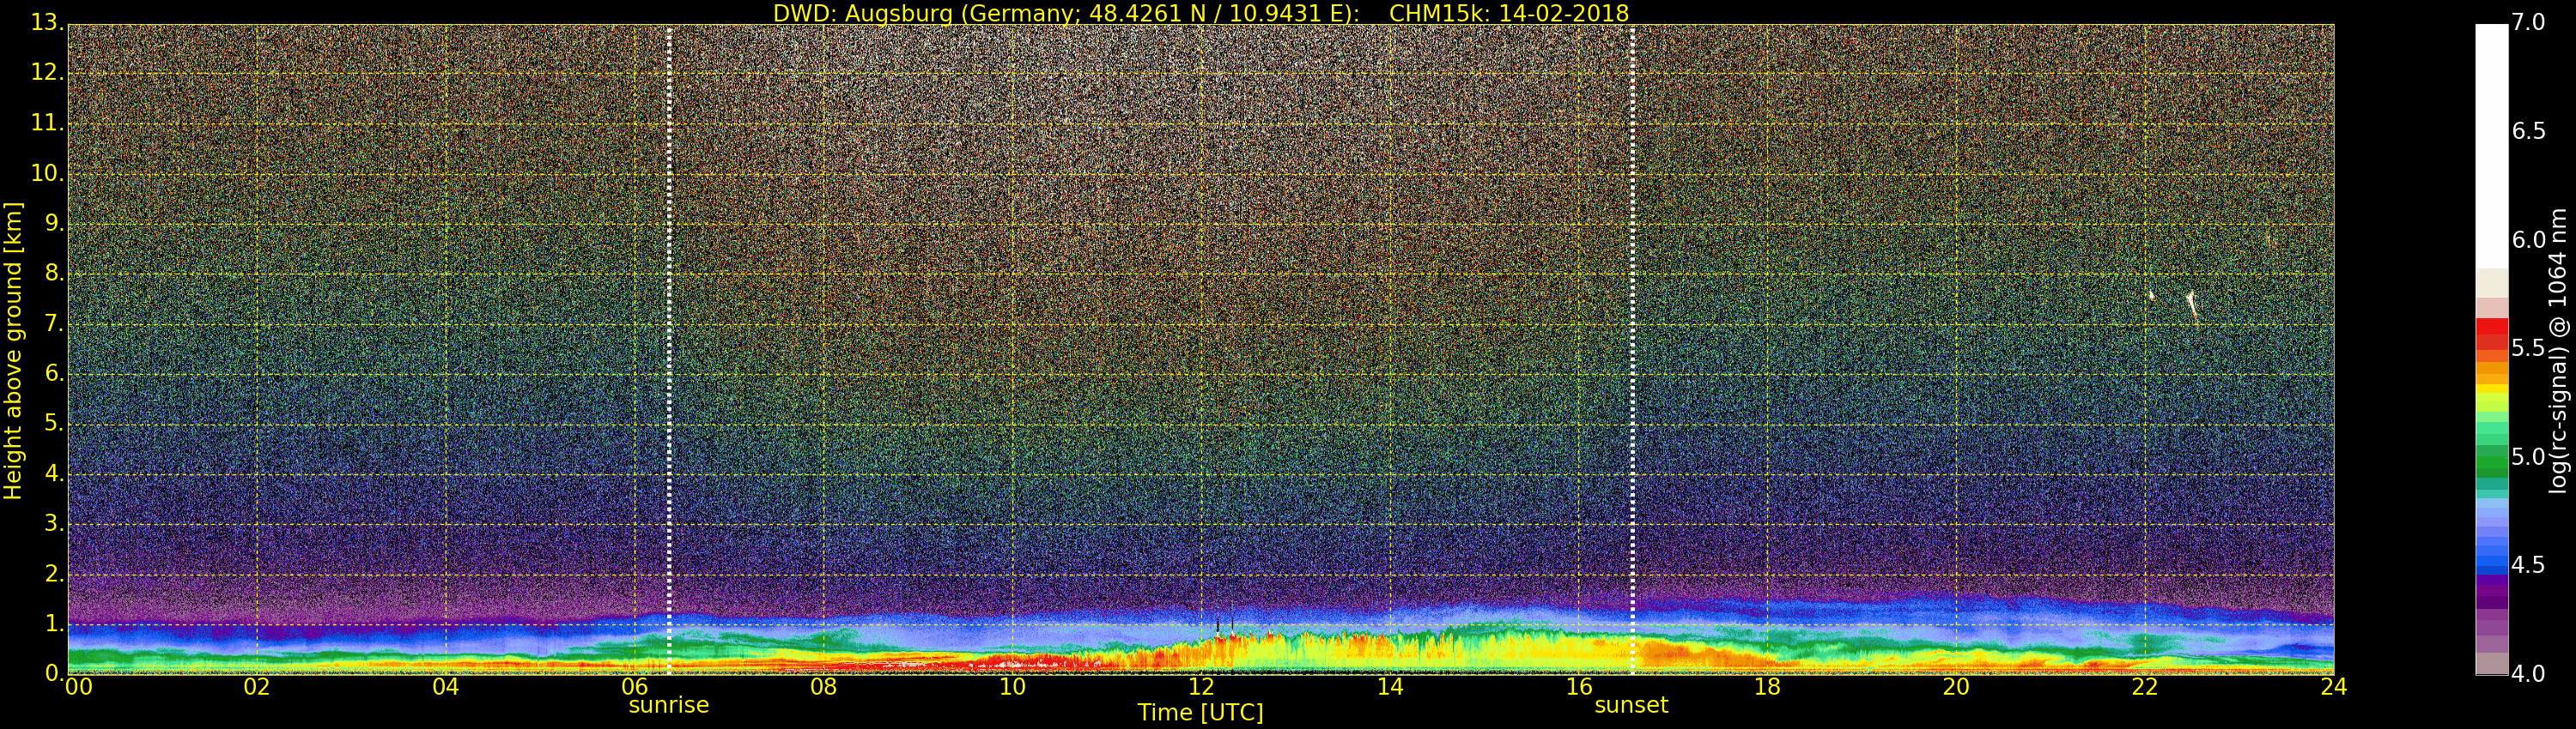The height and width of the screenshot is (729, 2576).
Task: Click the time axis tick label "02"
Action: (x=257, y=687)
